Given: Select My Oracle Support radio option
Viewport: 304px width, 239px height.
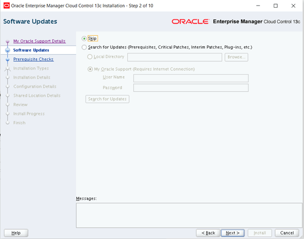Looking at the screenshot, I should [90, 69].
